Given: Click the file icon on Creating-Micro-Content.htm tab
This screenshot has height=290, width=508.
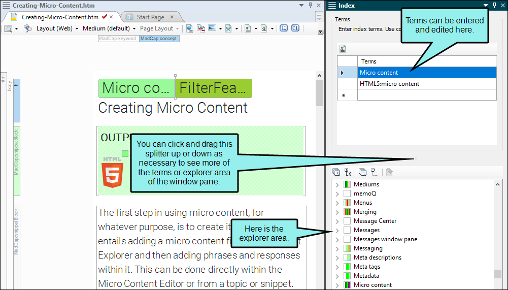Looking at the screenshot, I should [x=14, y=17].
